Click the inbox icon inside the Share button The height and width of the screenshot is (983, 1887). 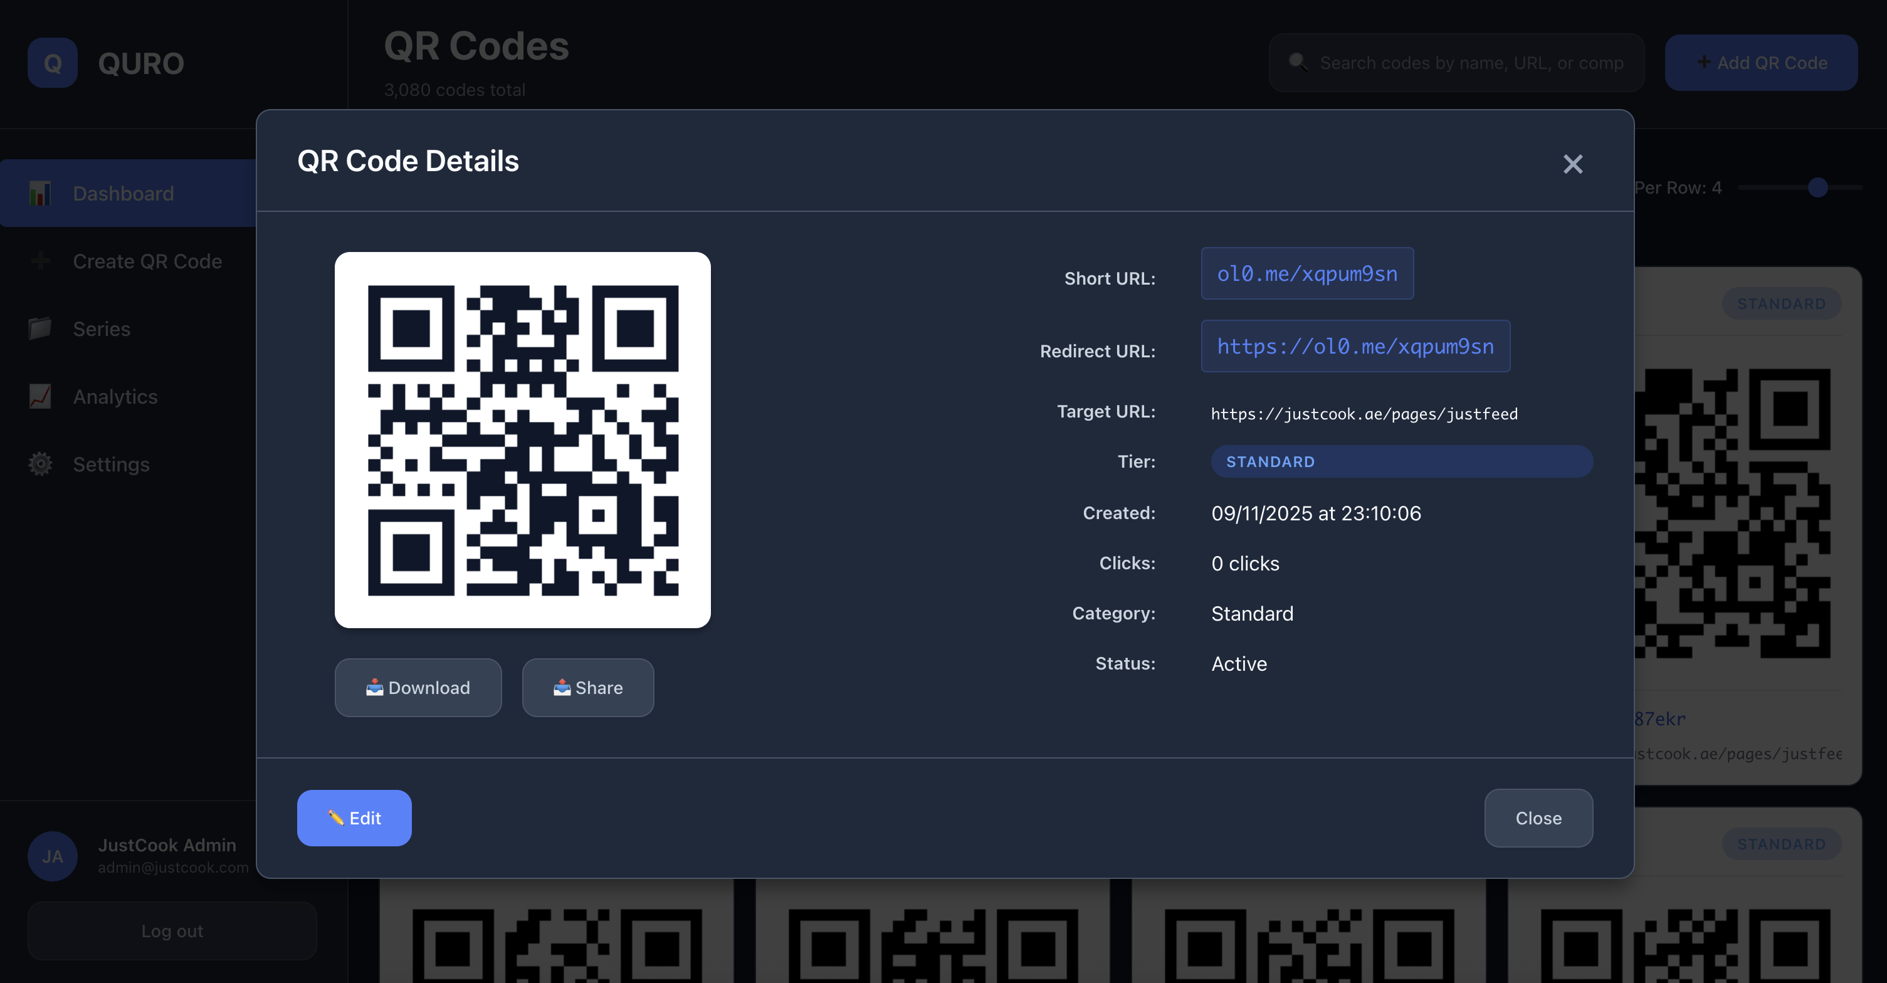click(561, 687)
